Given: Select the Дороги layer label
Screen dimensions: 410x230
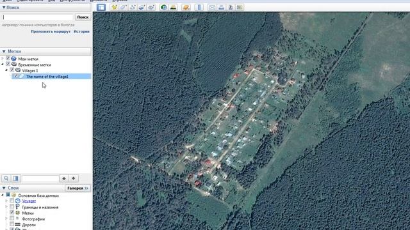Looking at the screenshot, I should click(29, 224).
